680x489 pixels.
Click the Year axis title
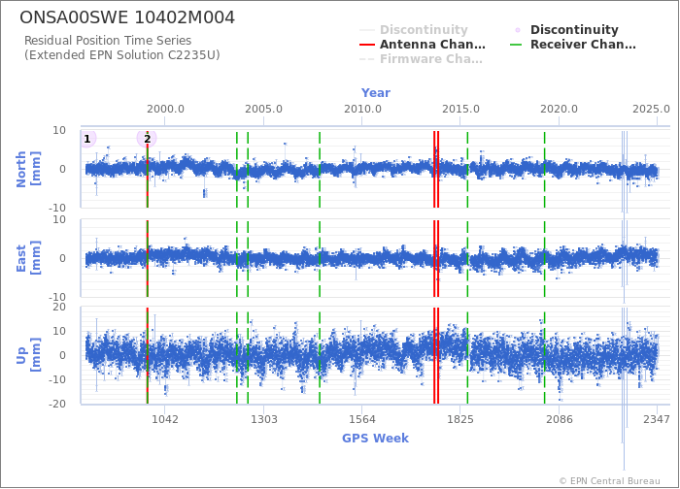pos(376,93)
